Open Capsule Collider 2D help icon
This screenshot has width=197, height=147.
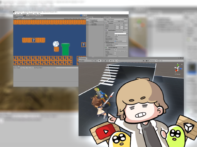pyautogui.click(x=124, y=48)
